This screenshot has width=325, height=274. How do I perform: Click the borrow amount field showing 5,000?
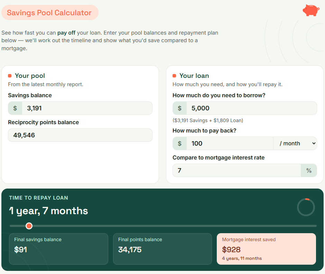252,108
